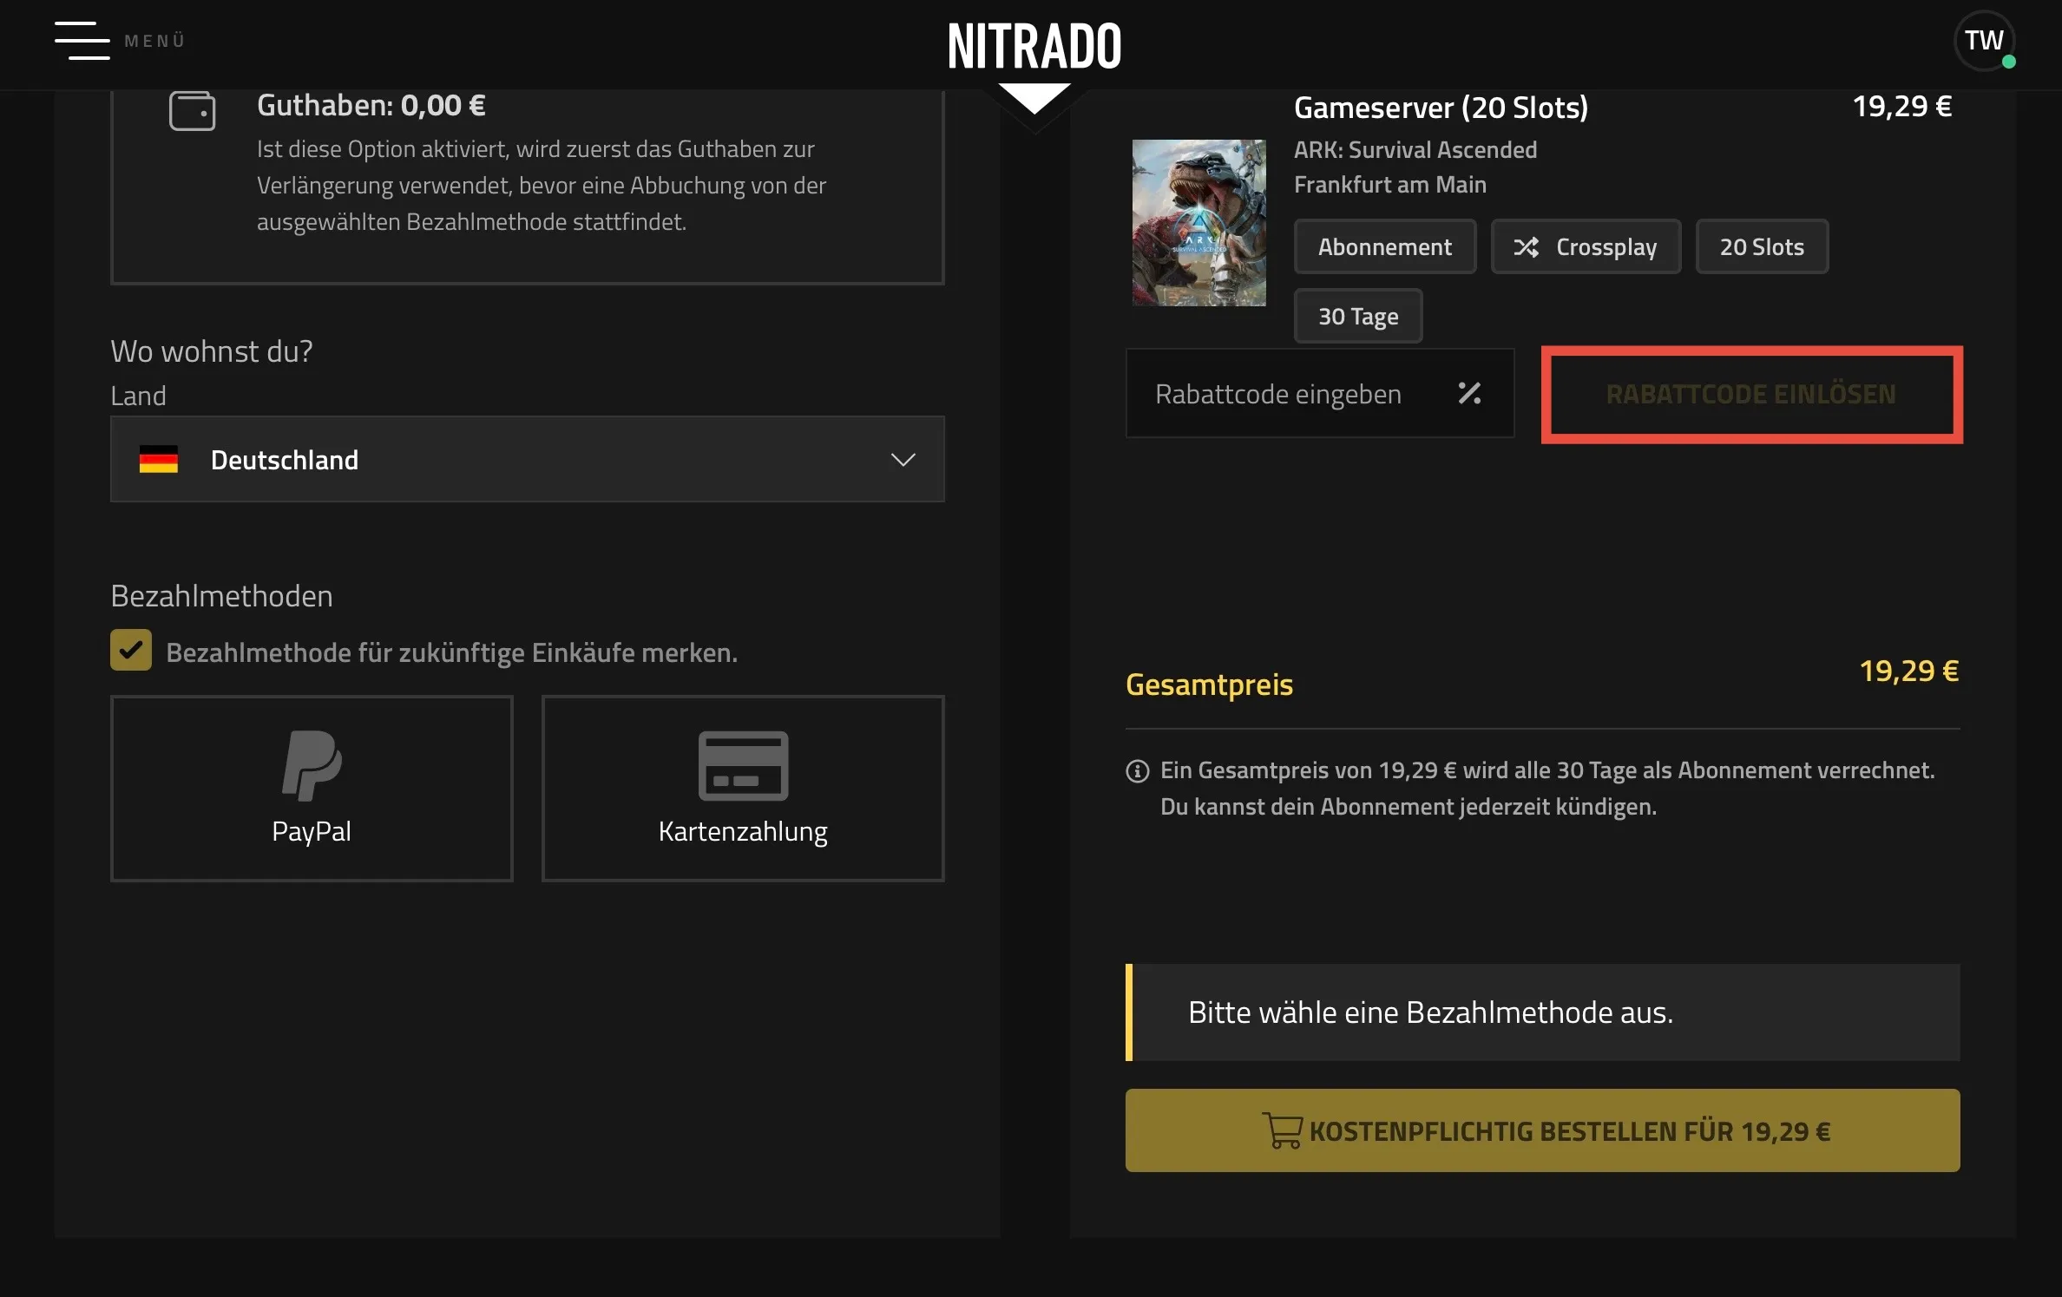2062x1297 pixels.
Task: Select the Kartenzahlung card icon
Action: click(x=742, y=767)
